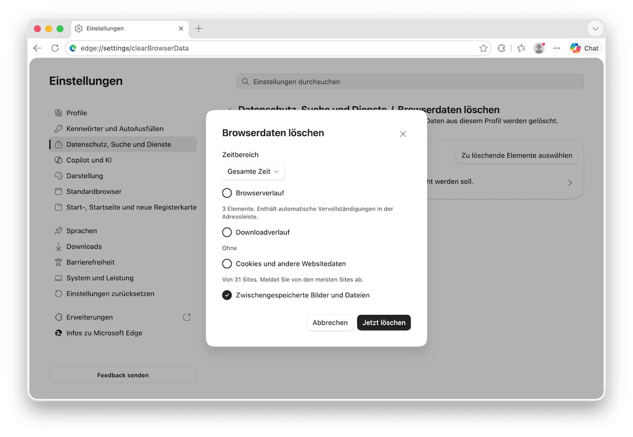Open Downloads settings section
This screenshot has height=437, width=633.
point(123,247)
